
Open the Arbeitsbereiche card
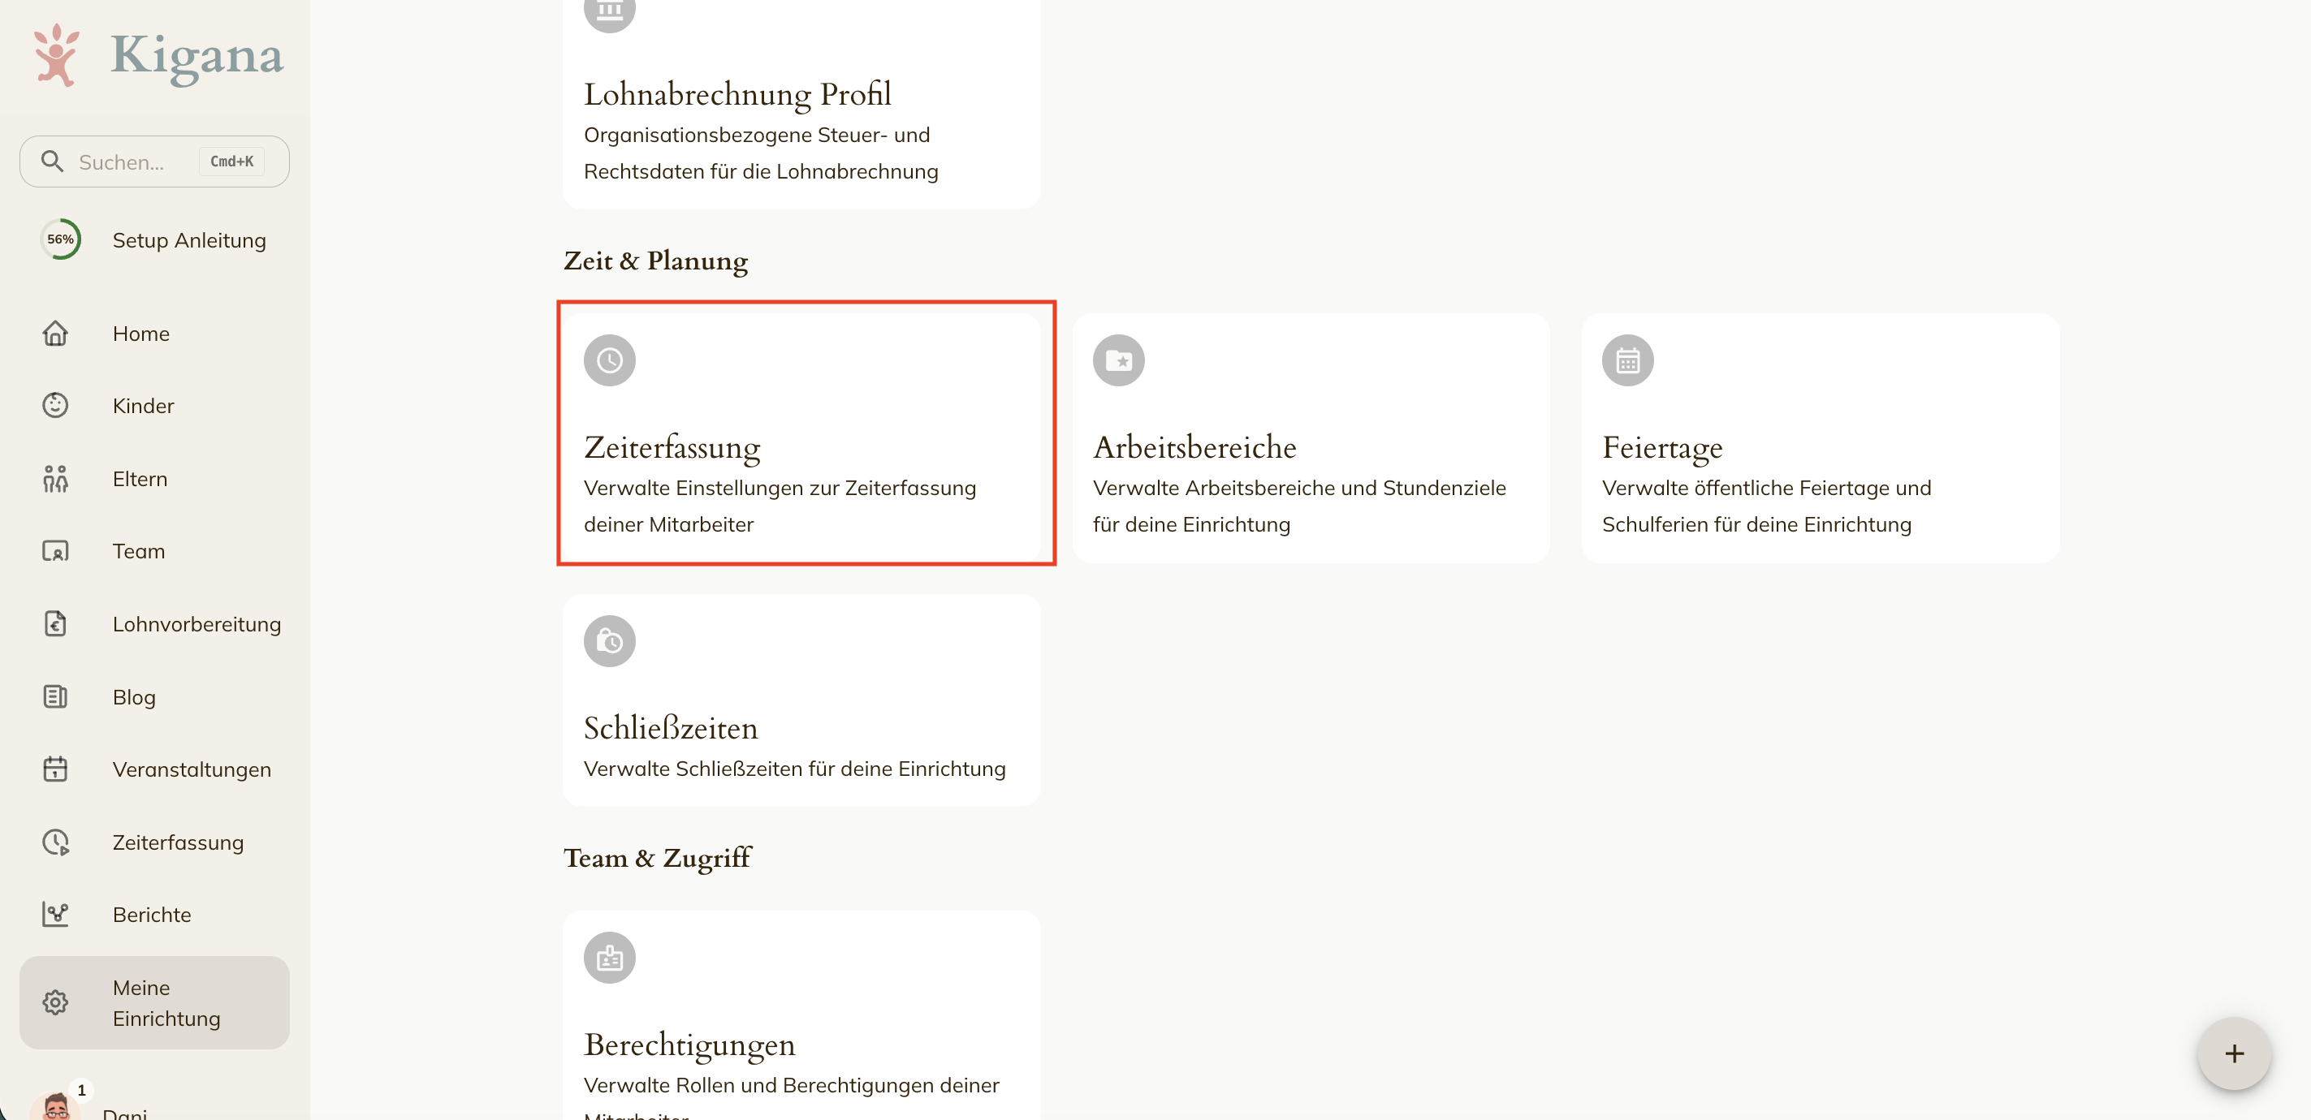coord(1311,437)
